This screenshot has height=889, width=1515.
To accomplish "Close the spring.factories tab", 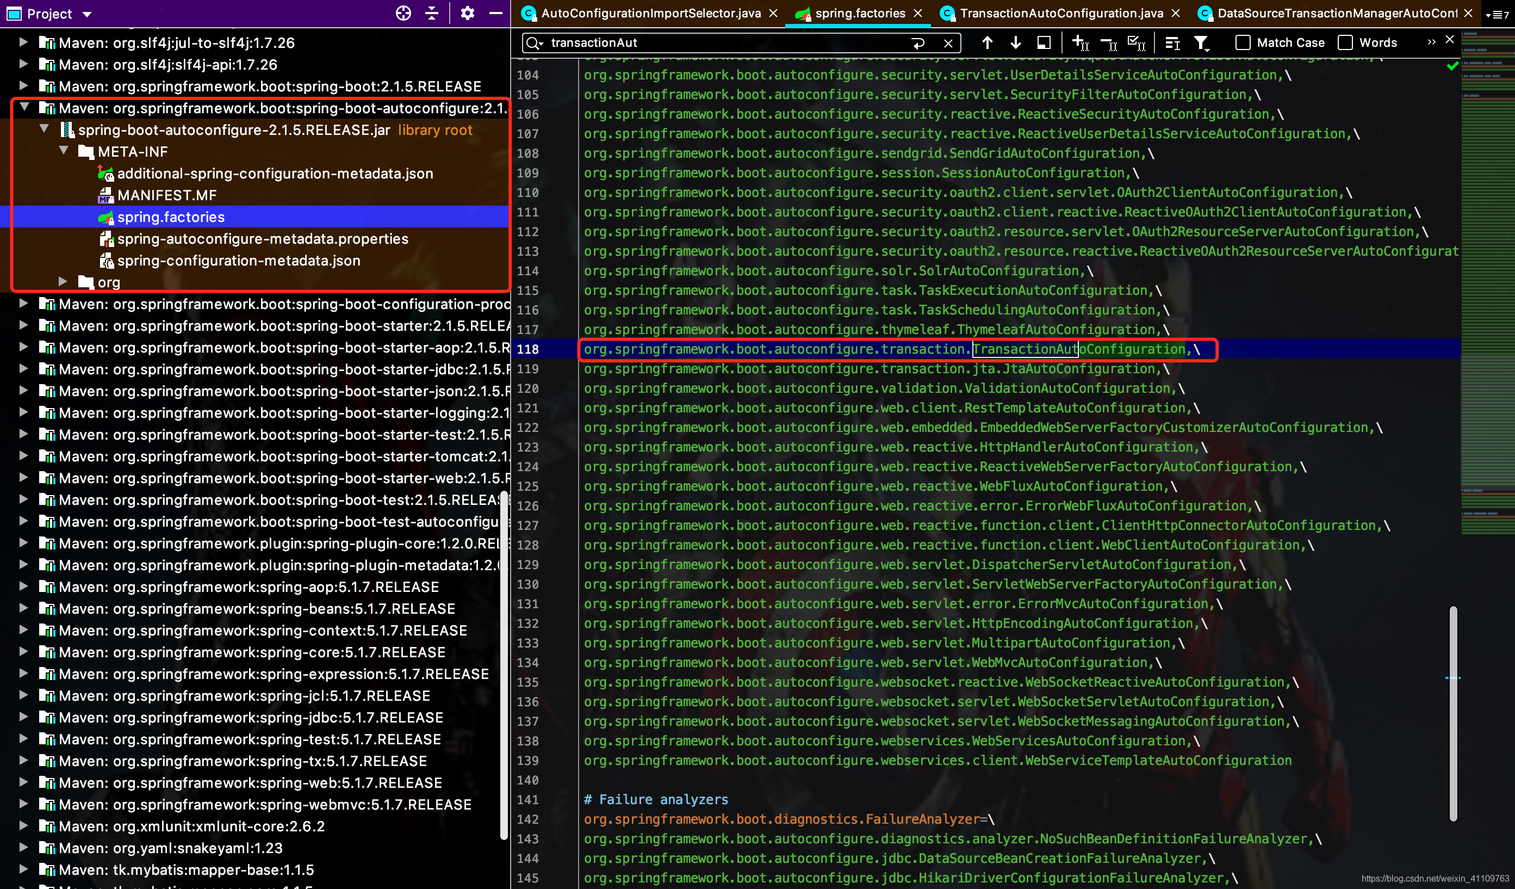I will point(918,13).
